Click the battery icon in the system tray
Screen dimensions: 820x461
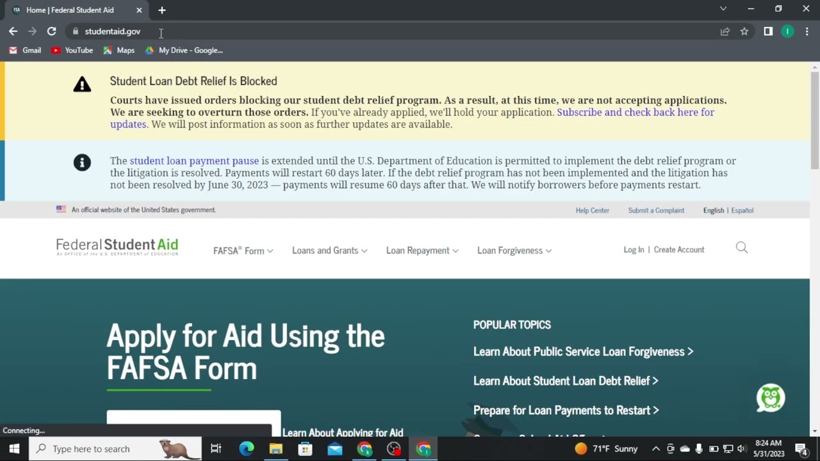click(x=714, y=449)
